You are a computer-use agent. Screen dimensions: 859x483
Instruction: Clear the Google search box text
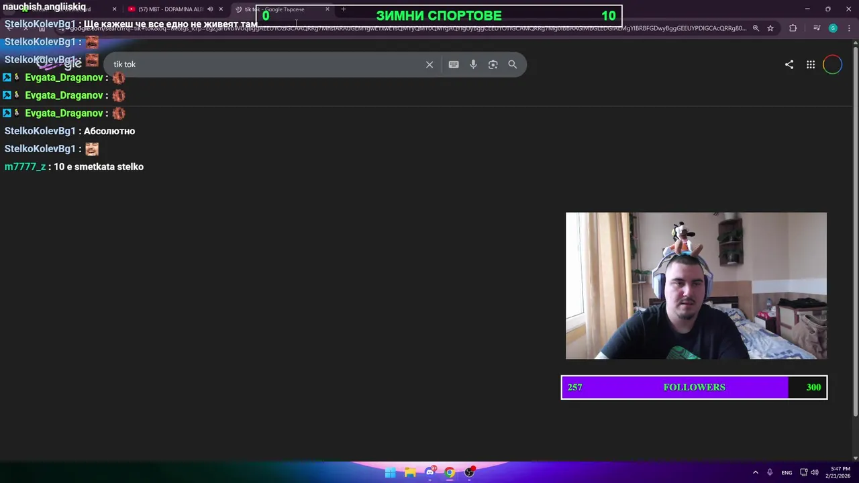[429, 64]
